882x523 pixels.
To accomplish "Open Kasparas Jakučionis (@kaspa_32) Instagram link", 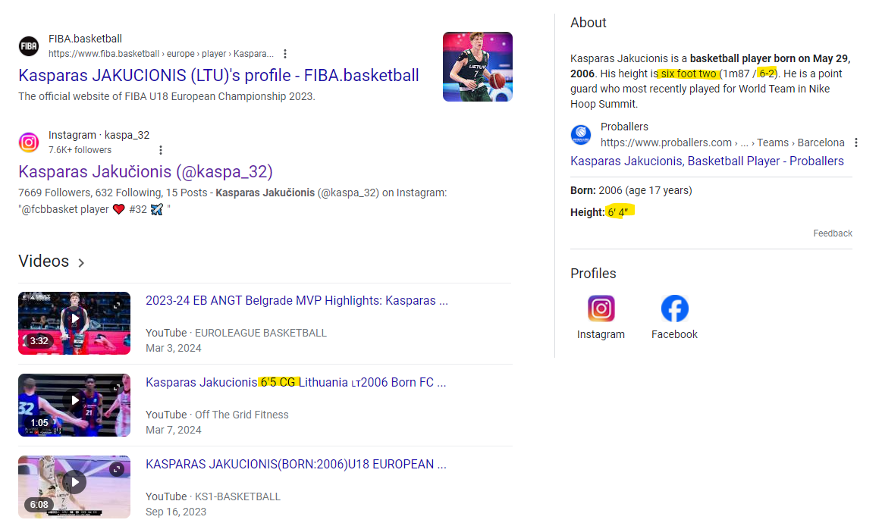I will coord(146,171).
